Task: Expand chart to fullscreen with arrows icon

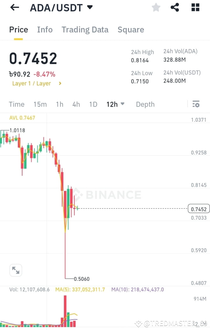Action: point(16,270)
